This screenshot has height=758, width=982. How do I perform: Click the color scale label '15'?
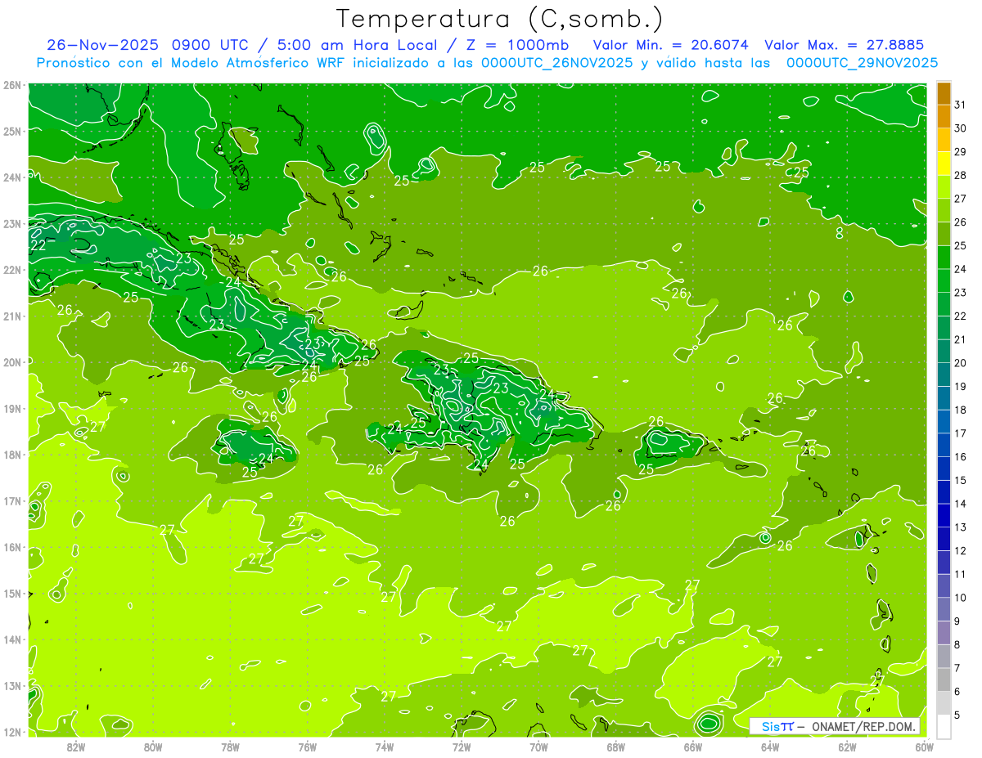961,480
